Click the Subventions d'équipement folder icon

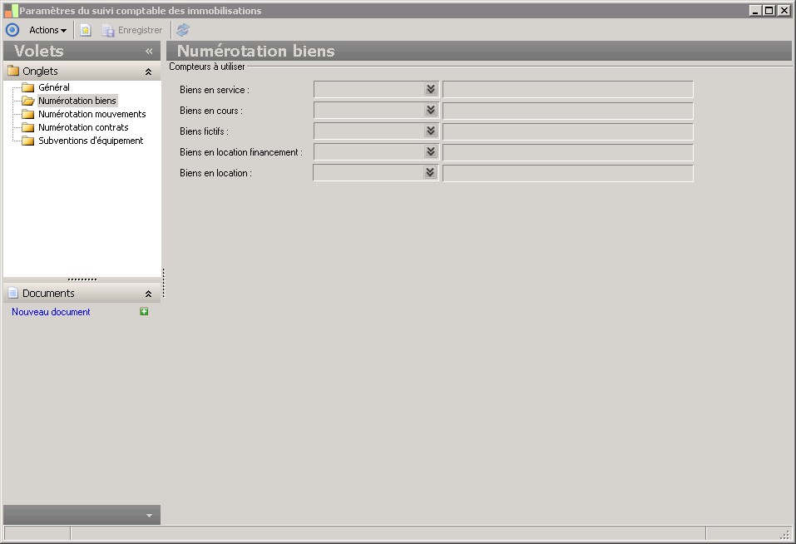pyautogui.click(x=28, y=141)
